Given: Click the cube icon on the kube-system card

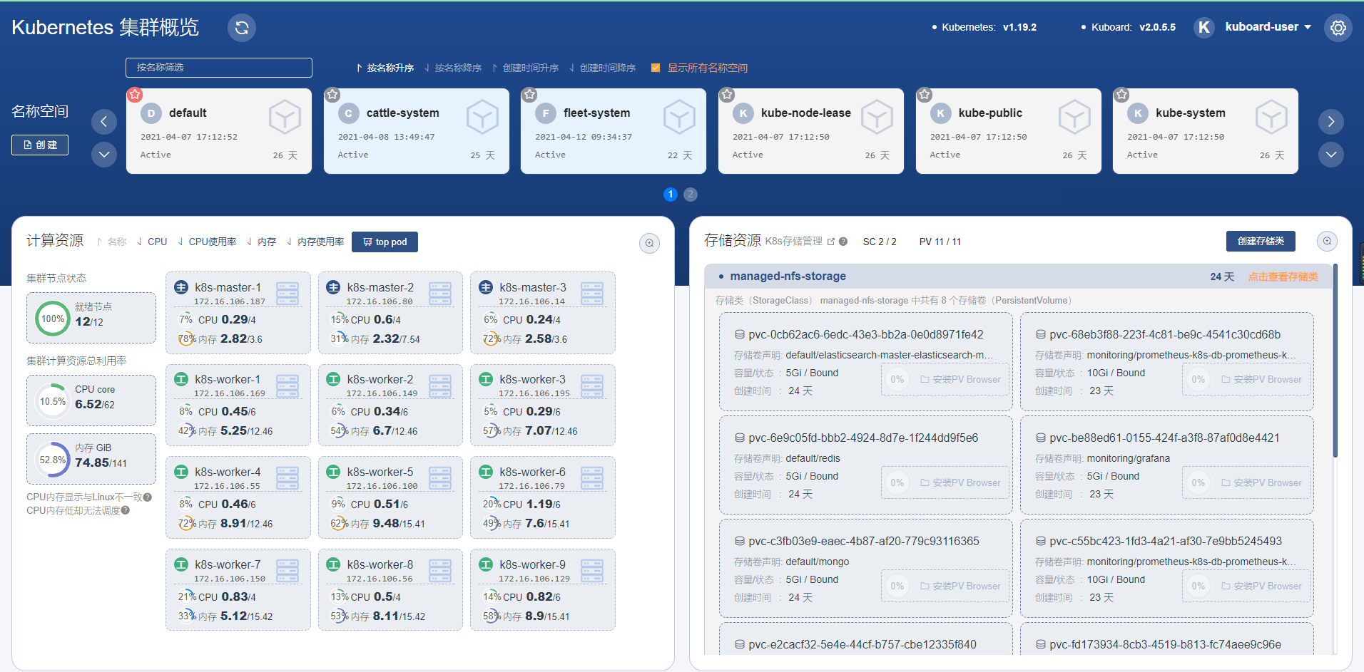Looking at the screenshot, I should click(x=1271, y=118).
